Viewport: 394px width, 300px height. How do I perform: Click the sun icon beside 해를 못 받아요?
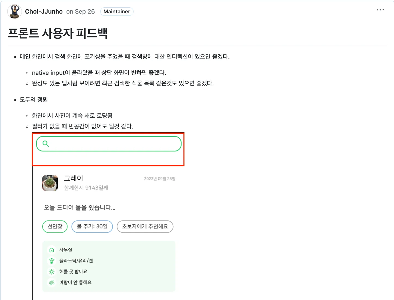(x=51, y=272)
